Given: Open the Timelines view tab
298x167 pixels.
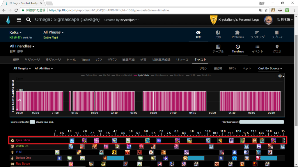Looking at the screenshot, I should 237,49.
